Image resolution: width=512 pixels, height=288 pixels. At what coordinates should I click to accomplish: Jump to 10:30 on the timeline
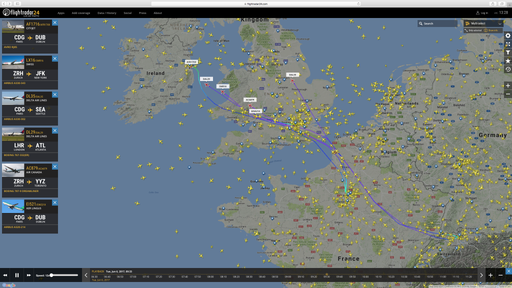pos(404,277)
